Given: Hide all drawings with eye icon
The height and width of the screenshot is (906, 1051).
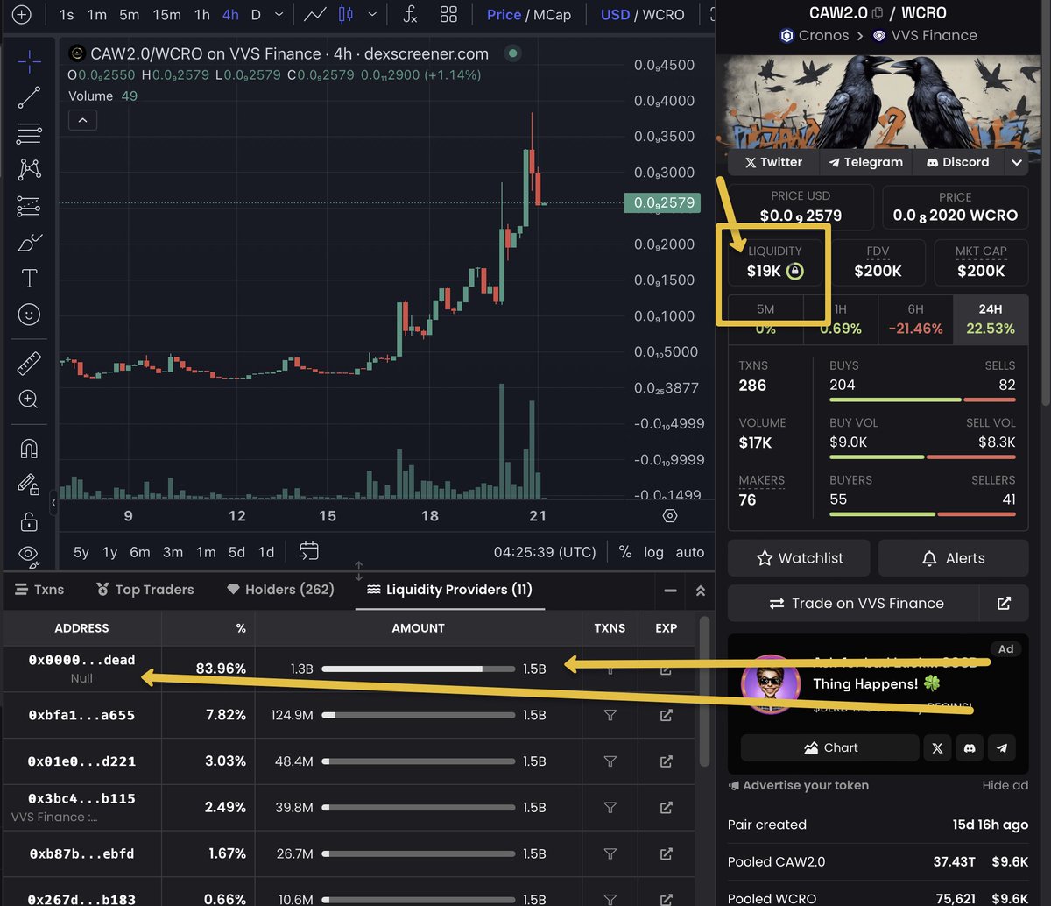Looking at the screenshot, I should click(x=29, y=554).
